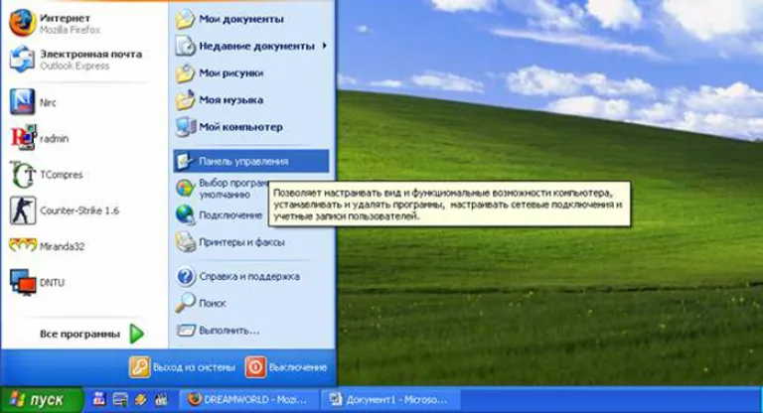The image size is (763, 413).
Task: Click the Поиск magnifier icon
Action: pyautogui.click(x=185, y=303)
